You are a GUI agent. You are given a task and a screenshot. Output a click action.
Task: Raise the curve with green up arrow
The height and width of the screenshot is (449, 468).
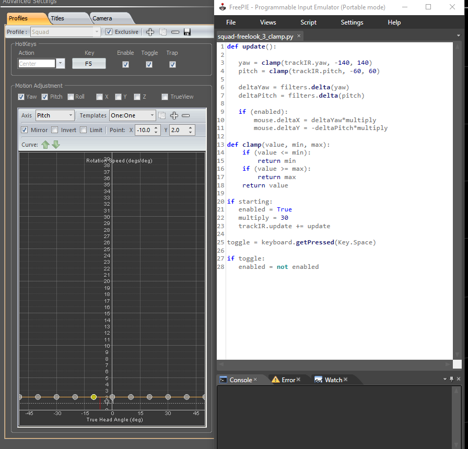[45, 145]
